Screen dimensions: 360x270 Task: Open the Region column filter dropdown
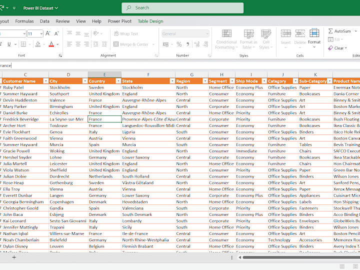tap(205, 81)
